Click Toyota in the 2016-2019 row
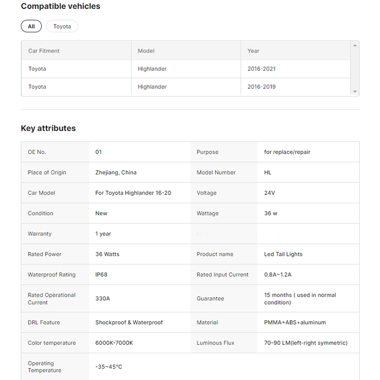 [x=37, y=87]
